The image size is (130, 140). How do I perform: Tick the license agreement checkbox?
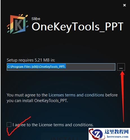[x=9, y=125]
